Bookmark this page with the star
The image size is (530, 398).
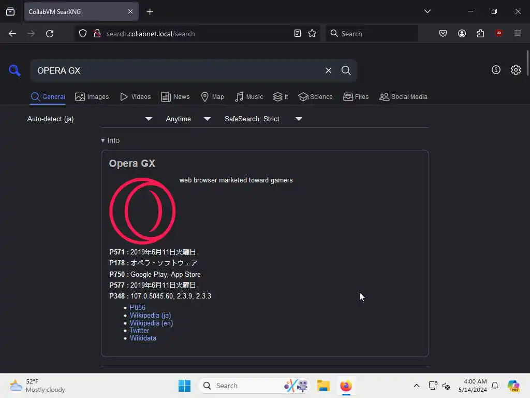coord(312,34)
